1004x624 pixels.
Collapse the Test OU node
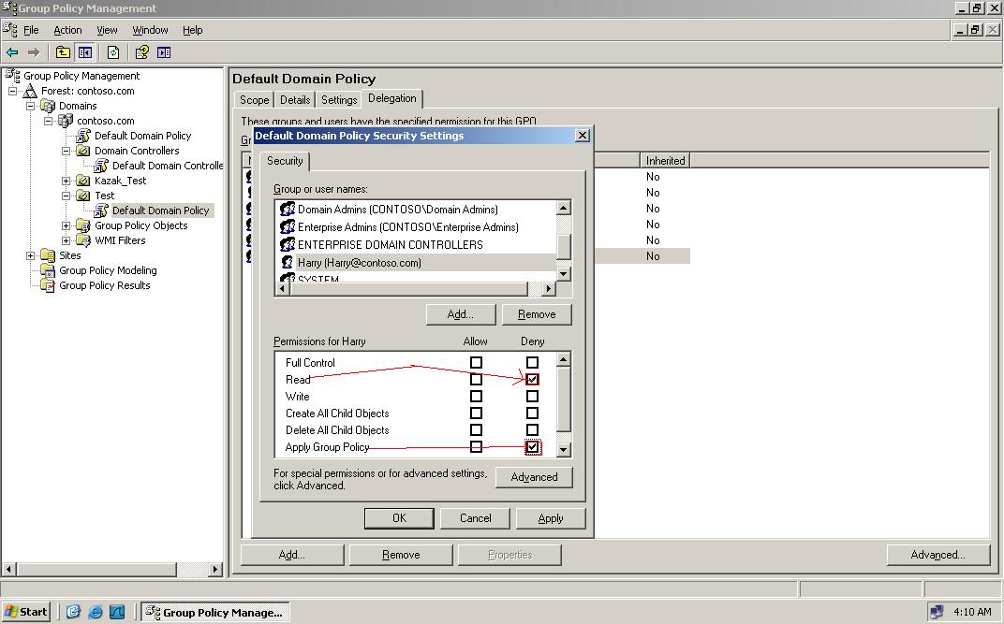click(66, 196)
